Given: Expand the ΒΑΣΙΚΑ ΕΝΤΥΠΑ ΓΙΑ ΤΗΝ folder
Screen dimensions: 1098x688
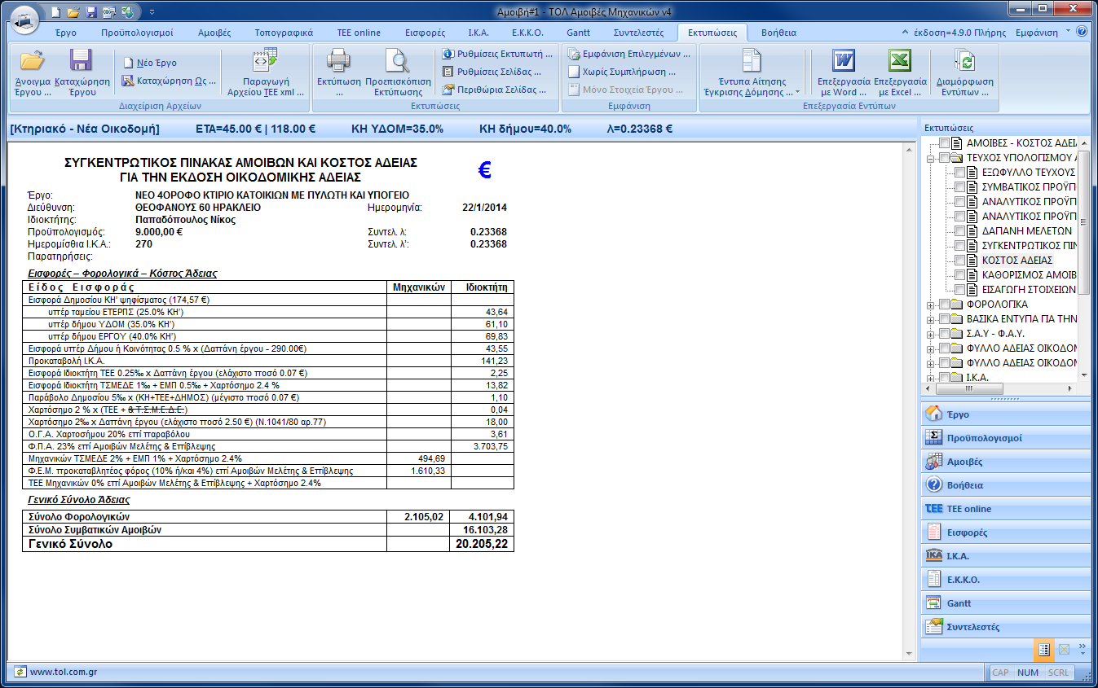Looking at the screenshot, I should (x=930, y=319).
